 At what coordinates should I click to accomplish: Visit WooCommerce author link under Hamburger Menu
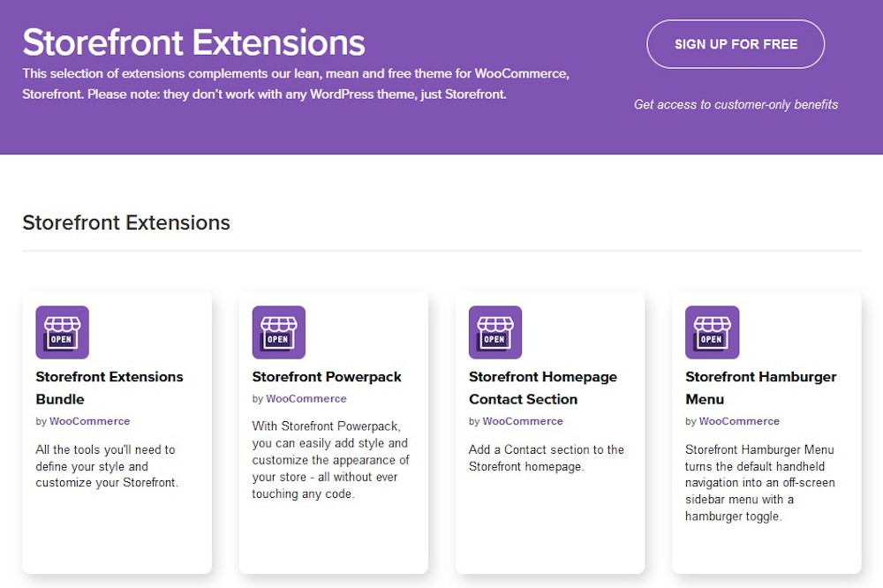(x=739, y=421)
